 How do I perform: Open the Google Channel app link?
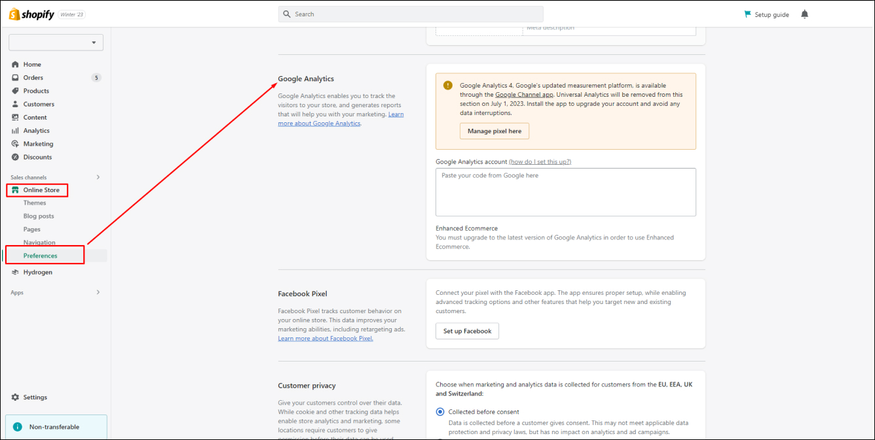pos(525,95)
